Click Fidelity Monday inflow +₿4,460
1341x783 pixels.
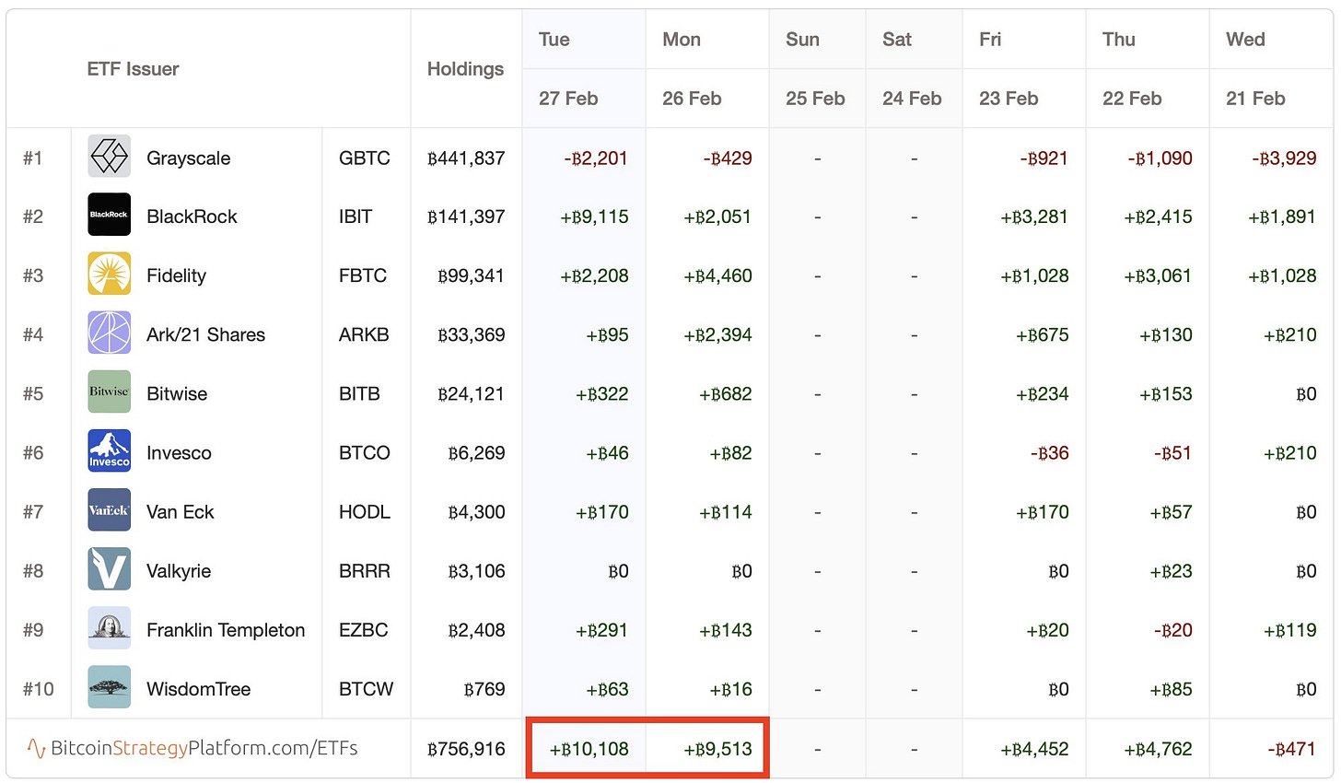click(x=717, y=275)
